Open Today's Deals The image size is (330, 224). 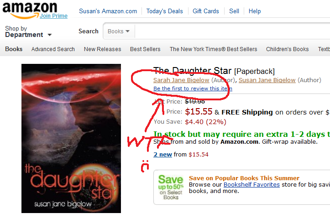[x=165, y=11]
